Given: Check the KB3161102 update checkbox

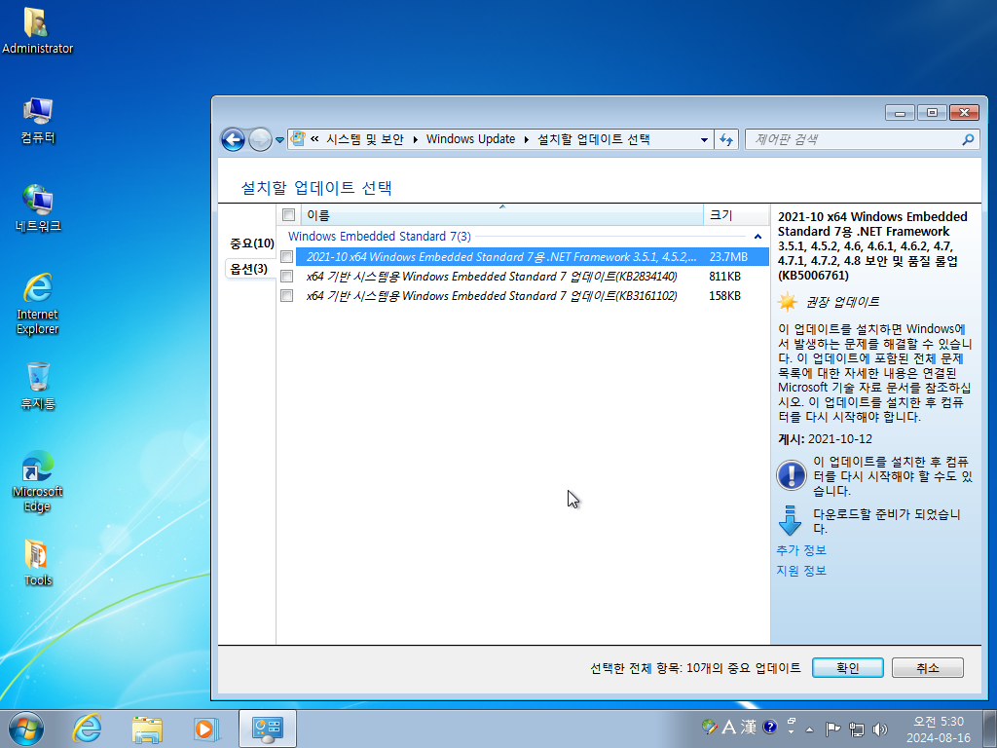Looking at the screenshot, I should click(x=287, y=296).
